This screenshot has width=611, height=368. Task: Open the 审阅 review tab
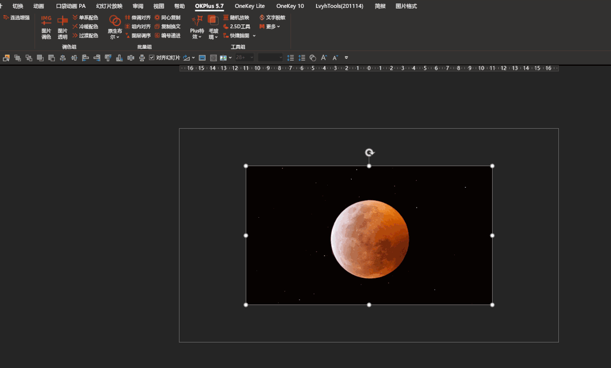pos(138,6)
